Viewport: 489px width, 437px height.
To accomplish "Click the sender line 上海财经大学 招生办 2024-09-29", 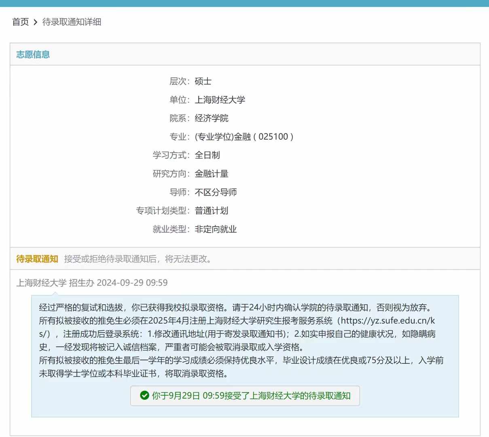I will pyautogui.click(x=92, y=282).
